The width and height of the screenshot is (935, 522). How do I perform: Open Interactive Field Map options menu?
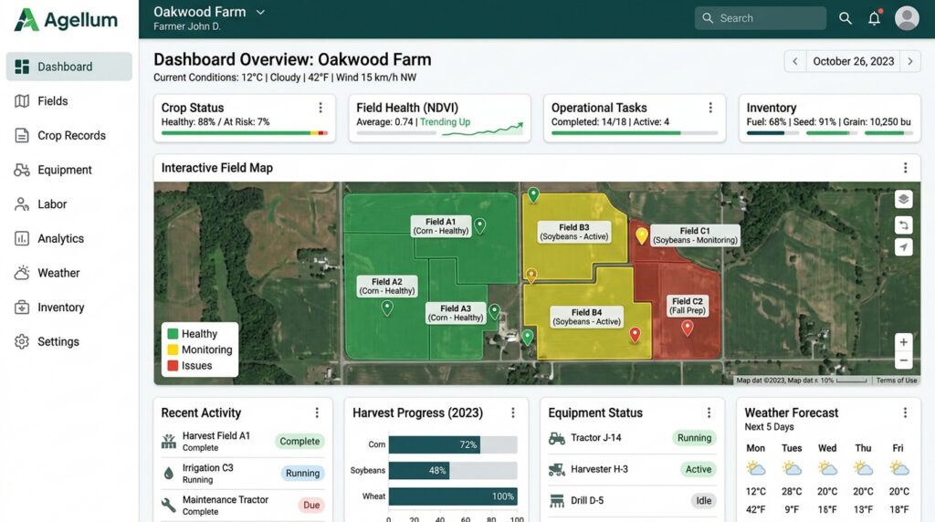[x=905, y=168]
